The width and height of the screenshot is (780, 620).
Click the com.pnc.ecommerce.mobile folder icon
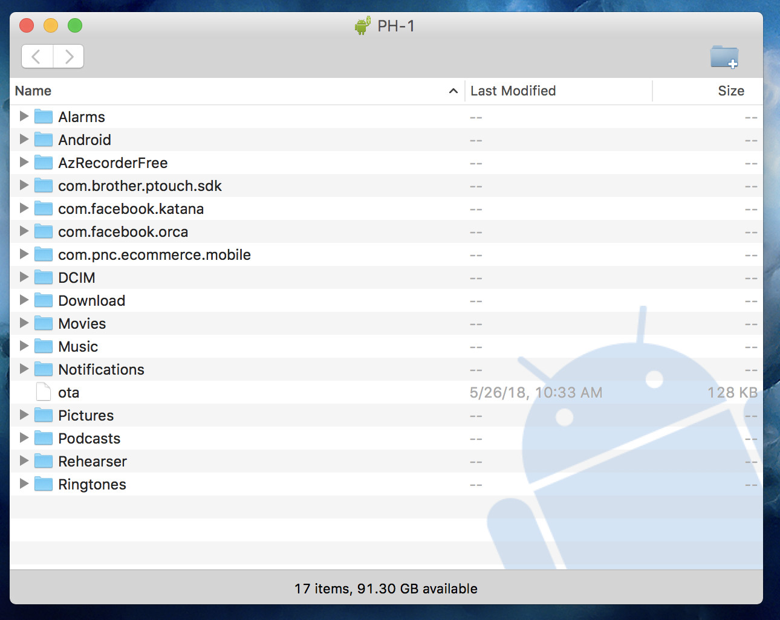44,254
